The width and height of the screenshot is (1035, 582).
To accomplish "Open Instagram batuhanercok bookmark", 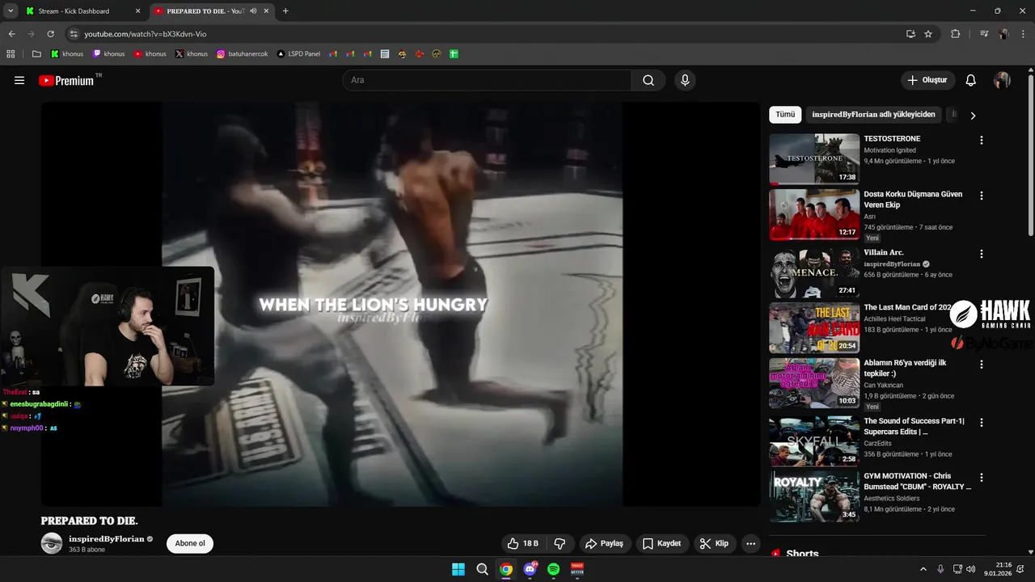I will click(x=243, y=54).
